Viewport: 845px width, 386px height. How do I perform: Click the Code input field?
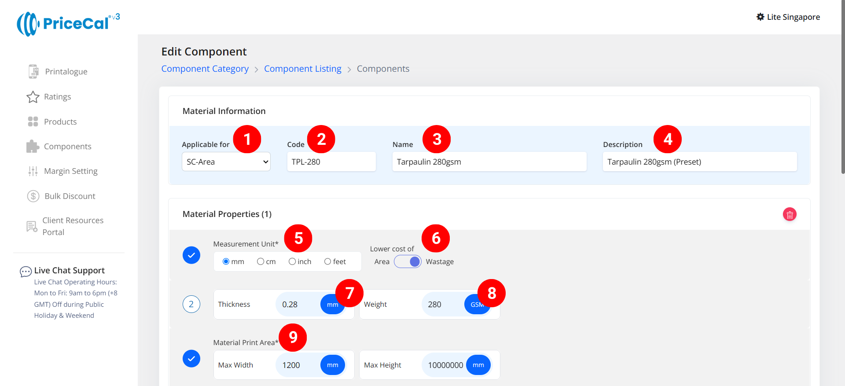pos(331,162)
